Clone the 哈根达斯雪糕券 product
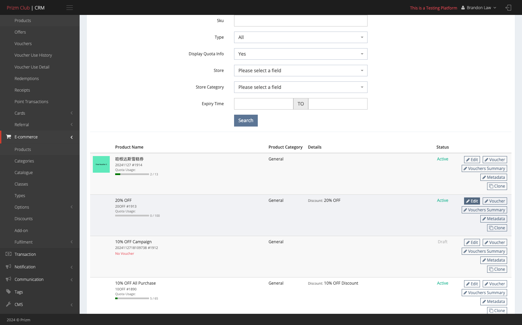Screen dimensions: 522x325 click(x=497, y=186)
